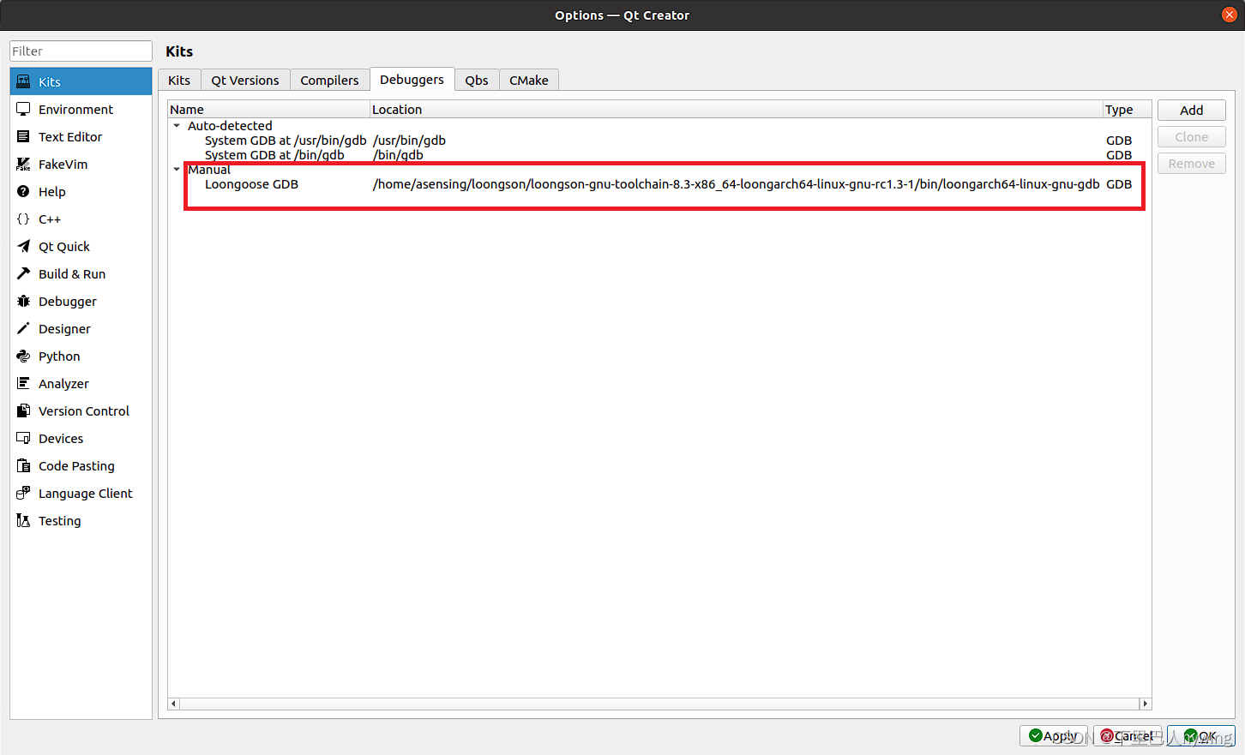Screen dimensions: 1245x755
Task: Open Text Editor settings icon
Action: tap(23, 136)
